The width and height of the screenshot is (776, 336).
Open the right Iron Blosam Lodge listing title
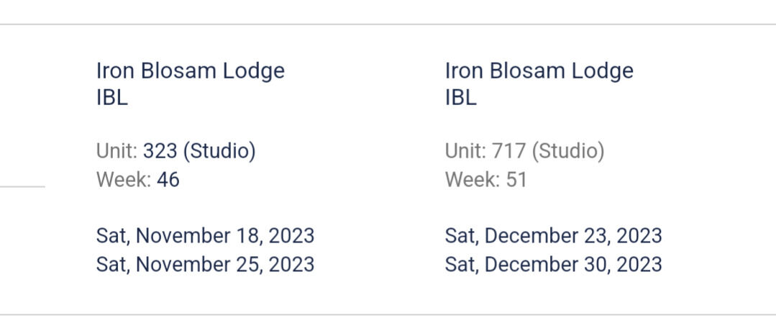tap(539, 71)
